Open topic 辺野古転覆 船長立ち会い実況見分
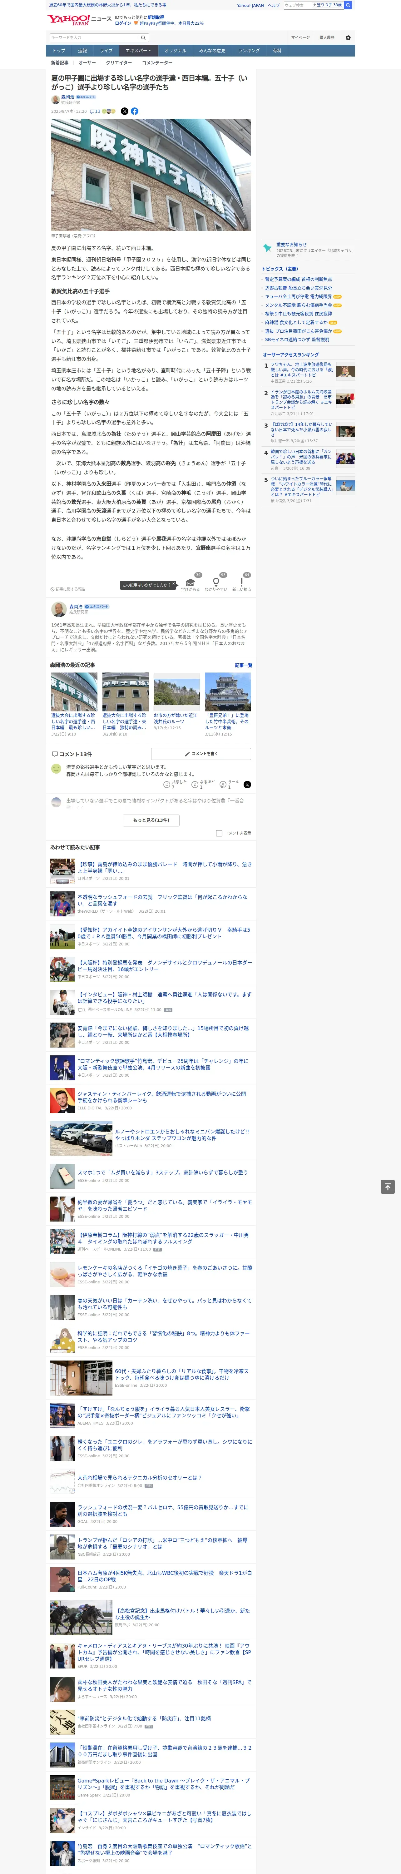Viewport: 401px width, 1874px height. (298, 288)
